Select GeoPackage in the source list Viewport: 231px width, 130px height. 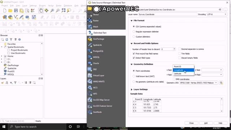click(106, 39)
